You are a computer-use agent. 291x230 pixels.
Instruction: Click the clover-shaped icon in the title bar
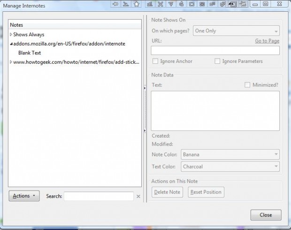coord(161,4)
